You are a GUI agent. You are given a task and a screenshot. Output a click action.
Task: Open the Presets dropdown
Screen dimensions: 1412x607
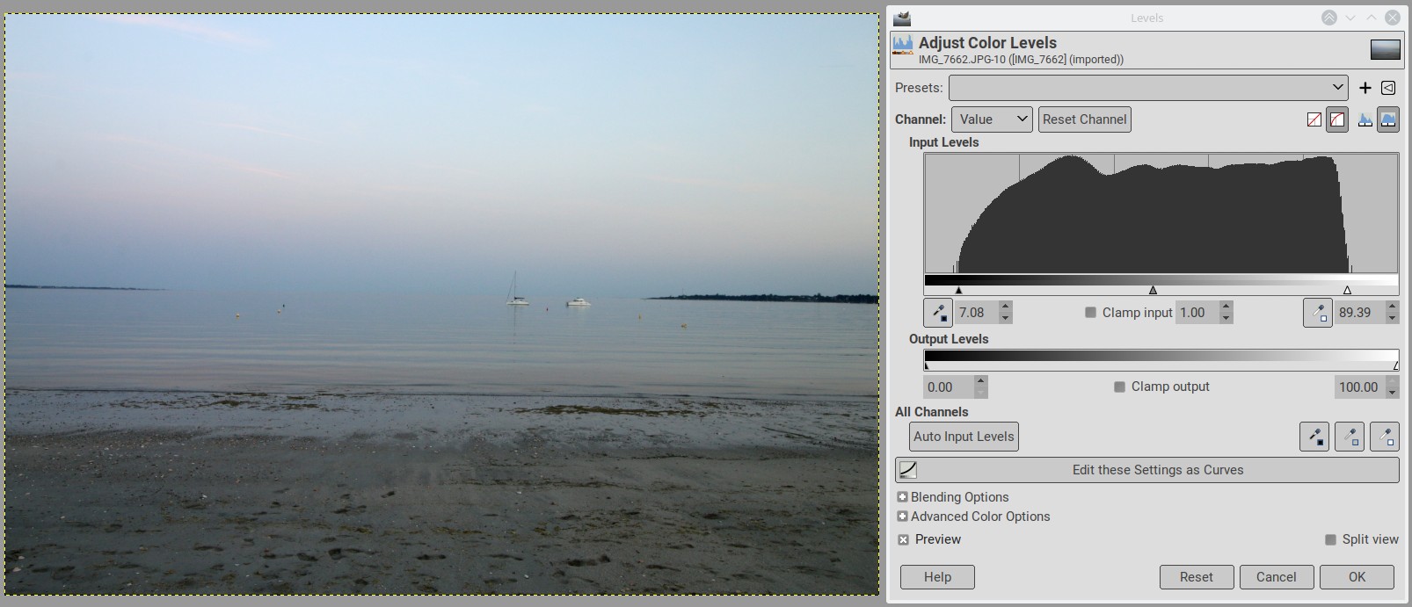click(x=1148, y=88)
